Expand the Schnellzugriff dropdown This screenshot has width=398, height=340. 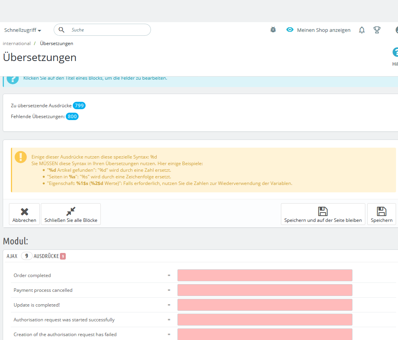point(23,30)
